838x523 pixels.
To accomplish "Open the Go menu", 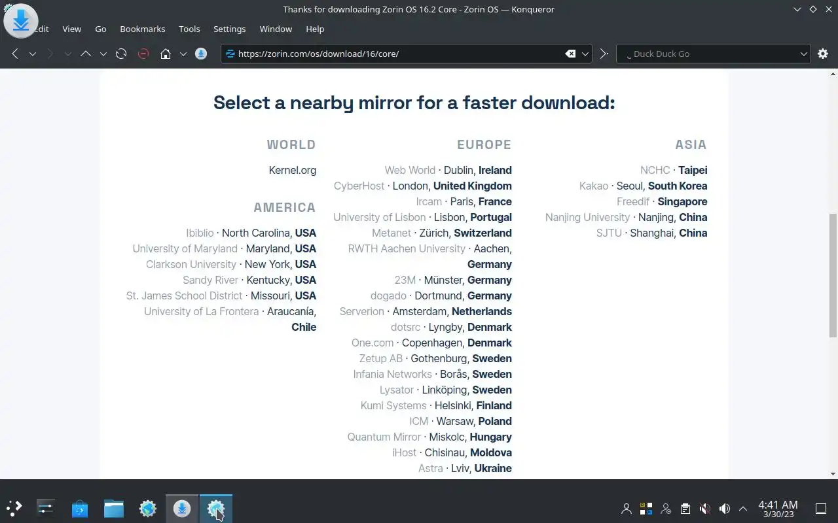I will click(x=100, y=29).
